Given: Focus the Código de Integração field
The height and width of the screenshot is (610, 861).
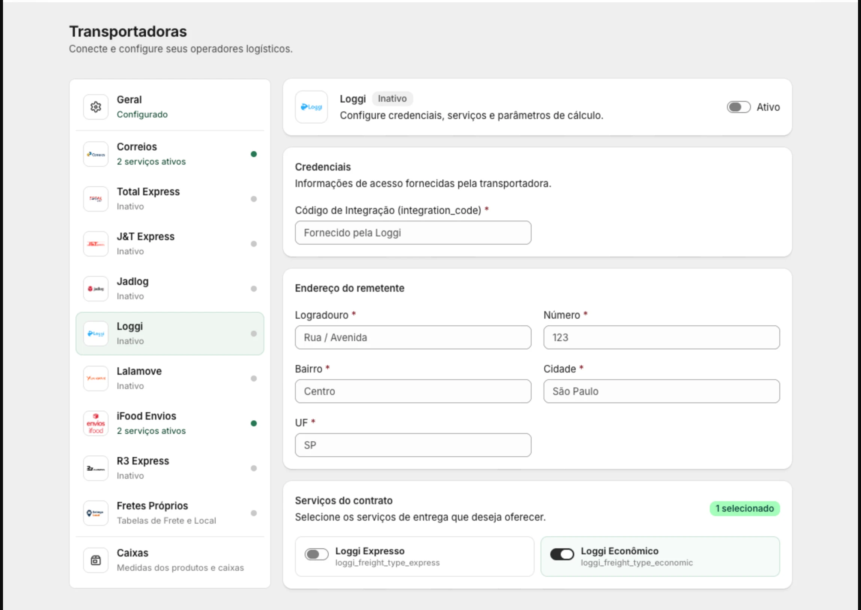Looking at the screenshot, I should click(x=413, y=233).
